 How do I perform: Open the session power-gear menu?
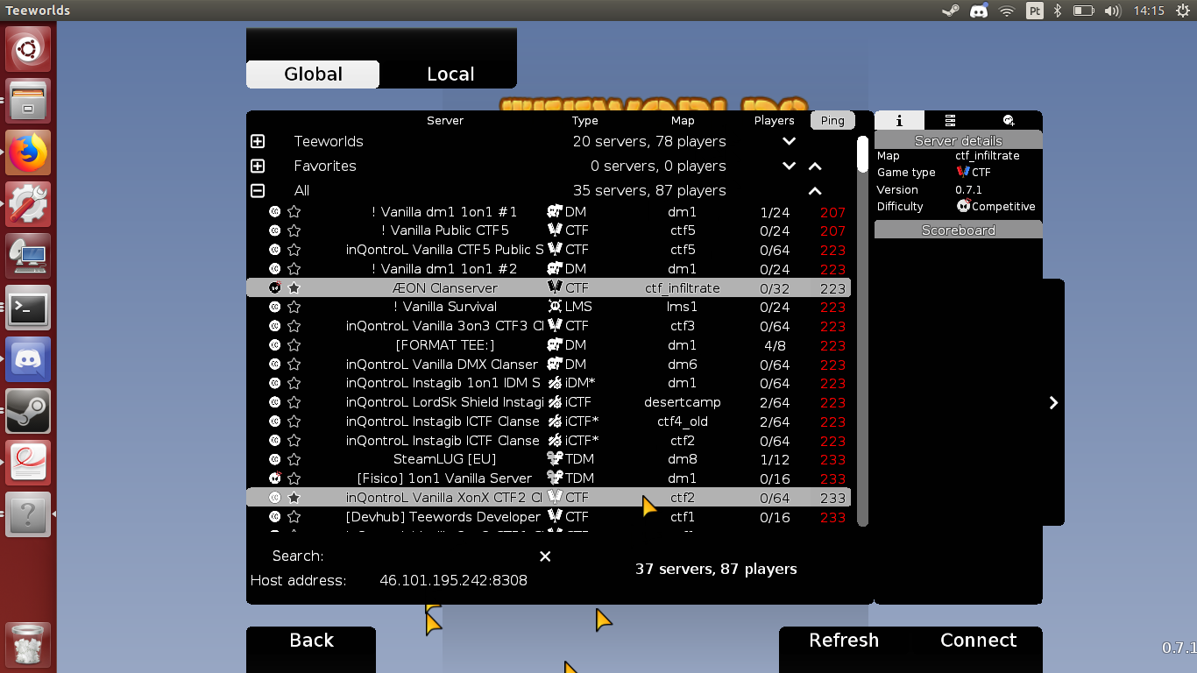tap(1182, 11)
